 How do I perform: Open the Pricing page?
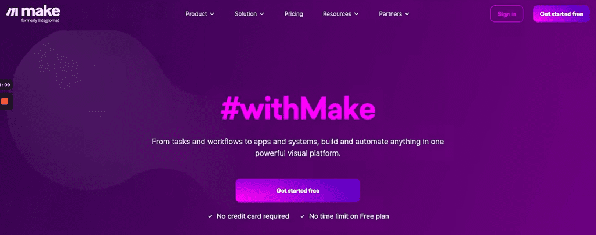(294, 14)
